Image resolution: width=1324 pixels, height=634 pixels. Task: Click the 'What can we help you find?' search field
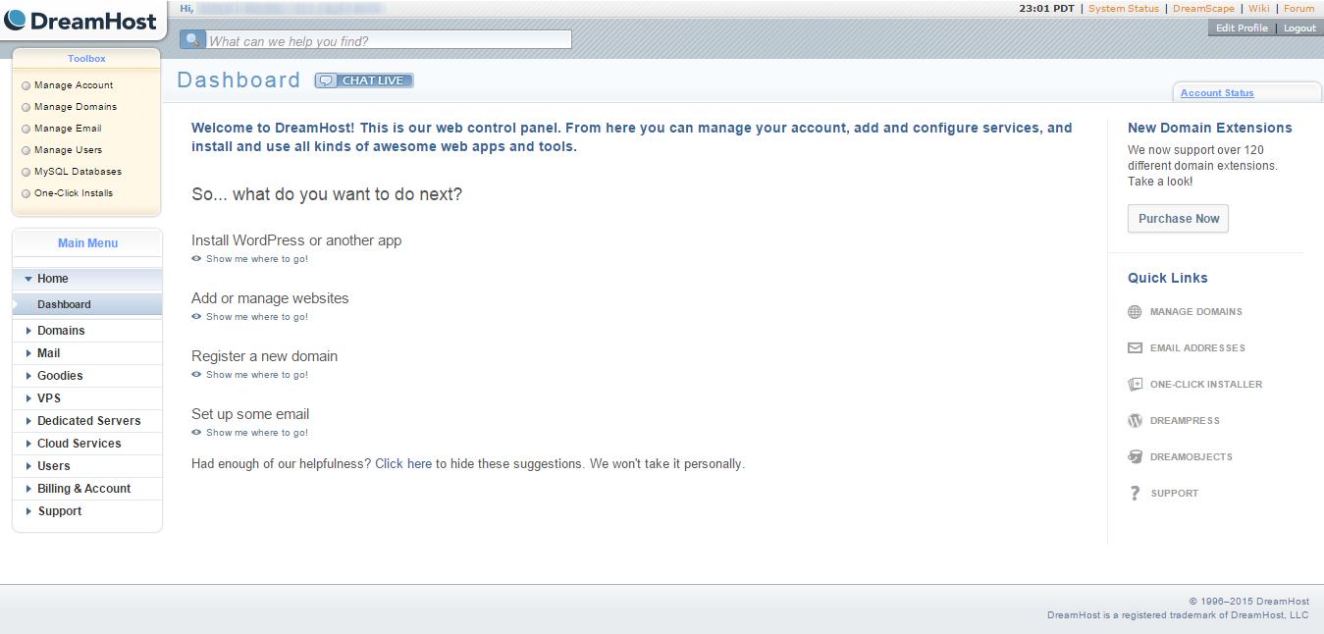click(388, 41)
